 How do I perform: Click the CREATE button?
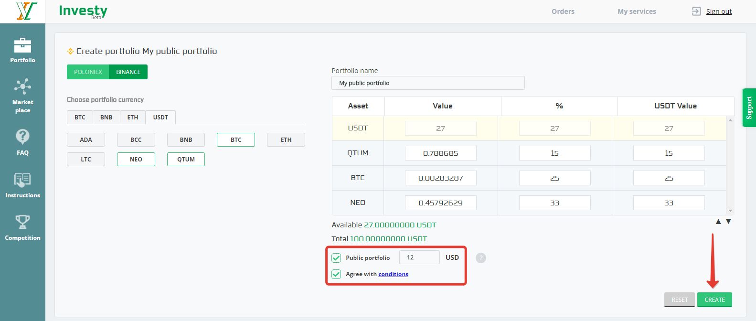(714, 300)
